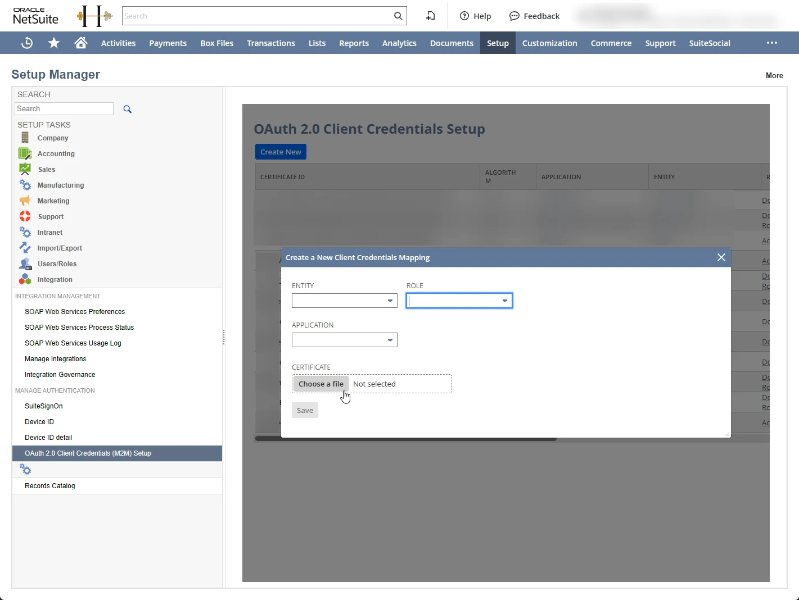Open the Reports menu

pos(354,43)
